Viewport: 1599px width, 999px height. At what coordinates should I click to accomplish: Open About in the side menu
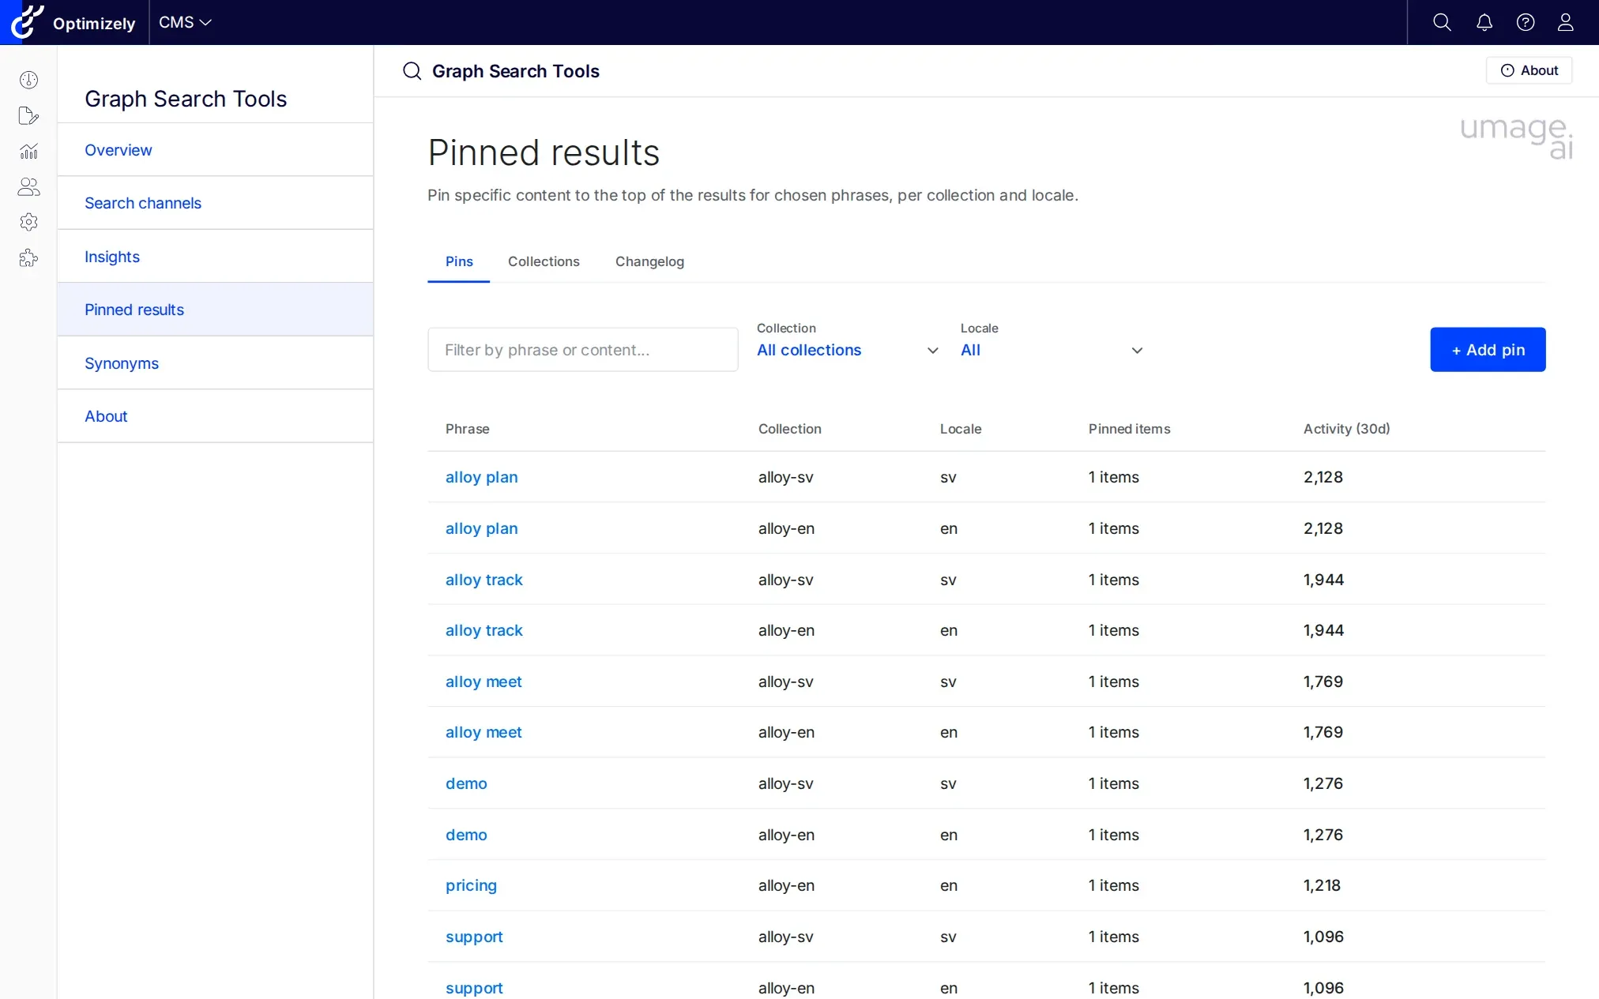pos(215,416)
